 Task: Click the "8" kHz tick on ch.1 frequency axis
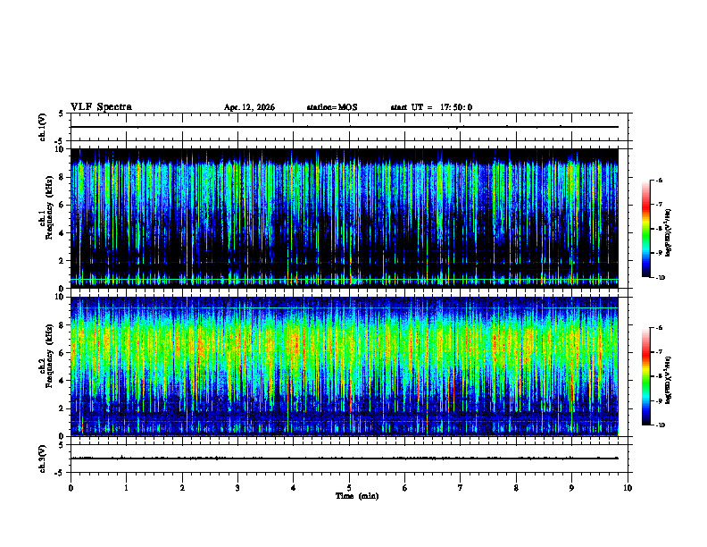(x=62, y=177)
